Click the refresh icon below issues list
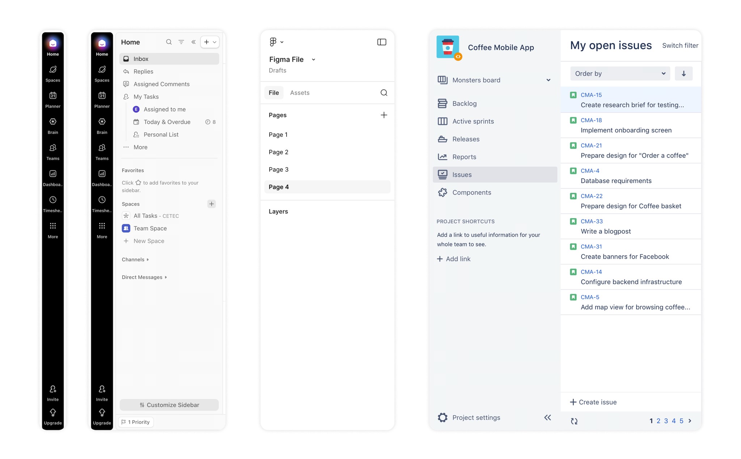Image resolution: width=741 pixels, height=459 pixels. 574,421
